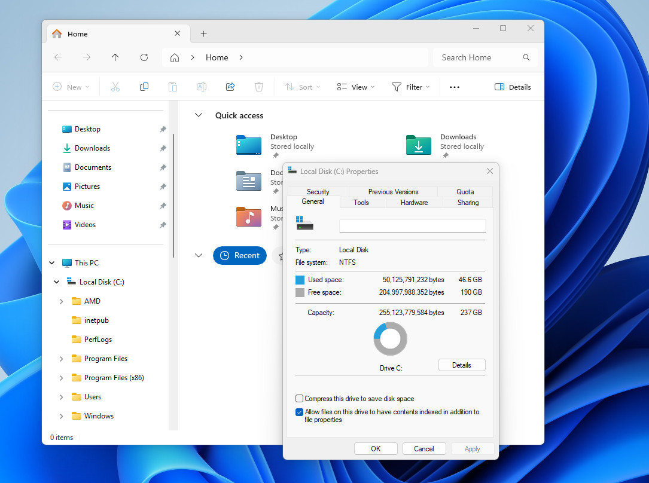Select the Recent filter pill
This screenshot has height=483, width=649.
pyautogui.click(x=240, y=255)
